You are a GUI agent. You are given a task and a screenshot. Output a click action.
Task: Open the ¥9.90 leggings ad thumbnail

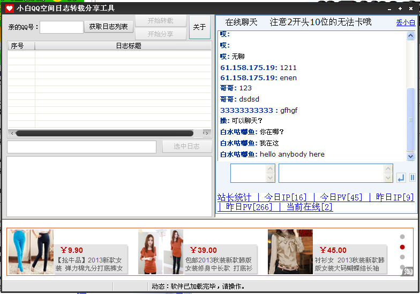tap(31, 251)
